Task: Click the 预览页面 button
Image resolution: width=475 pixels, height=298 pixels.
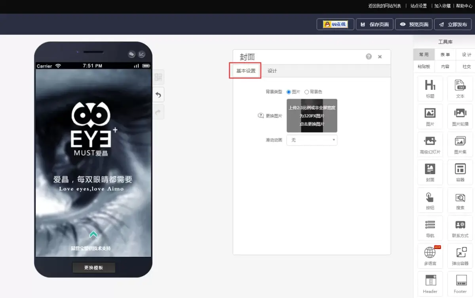Action: pyautogui.click(x=414, y=24)
